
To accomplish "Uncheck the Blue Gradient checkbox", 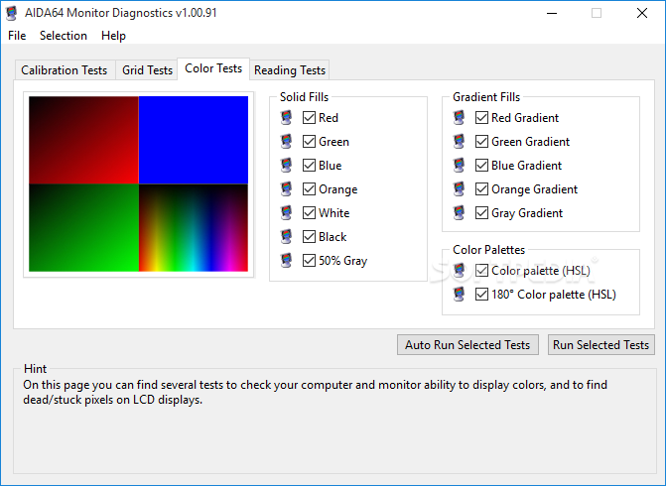I will tap(481, 165).
